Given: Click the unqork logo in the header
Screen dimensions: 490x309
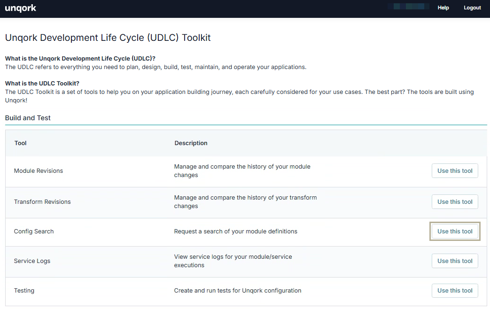Looking at the screenshot, I should 20,8.
